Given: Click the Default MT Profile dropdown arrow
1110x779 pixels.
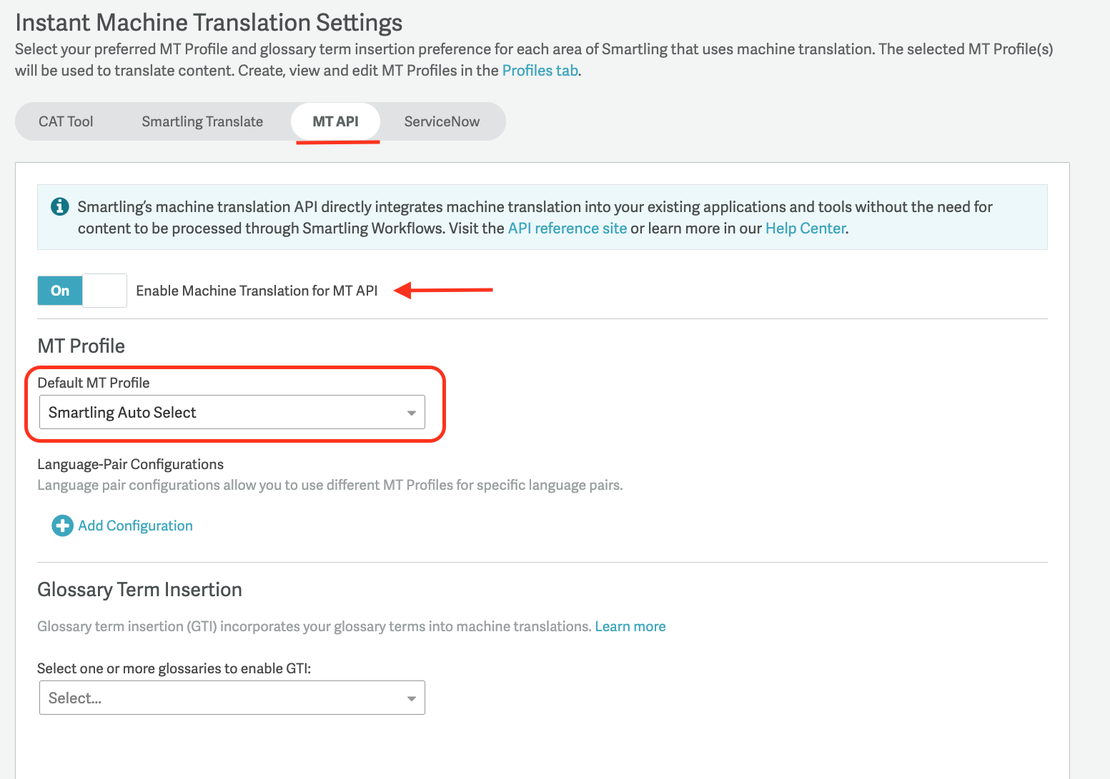Looking at the screenshot, I should pos(411,413).
